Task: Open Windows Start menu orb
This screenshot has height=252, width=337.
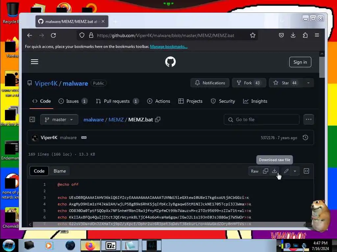Action: point(9,245)
